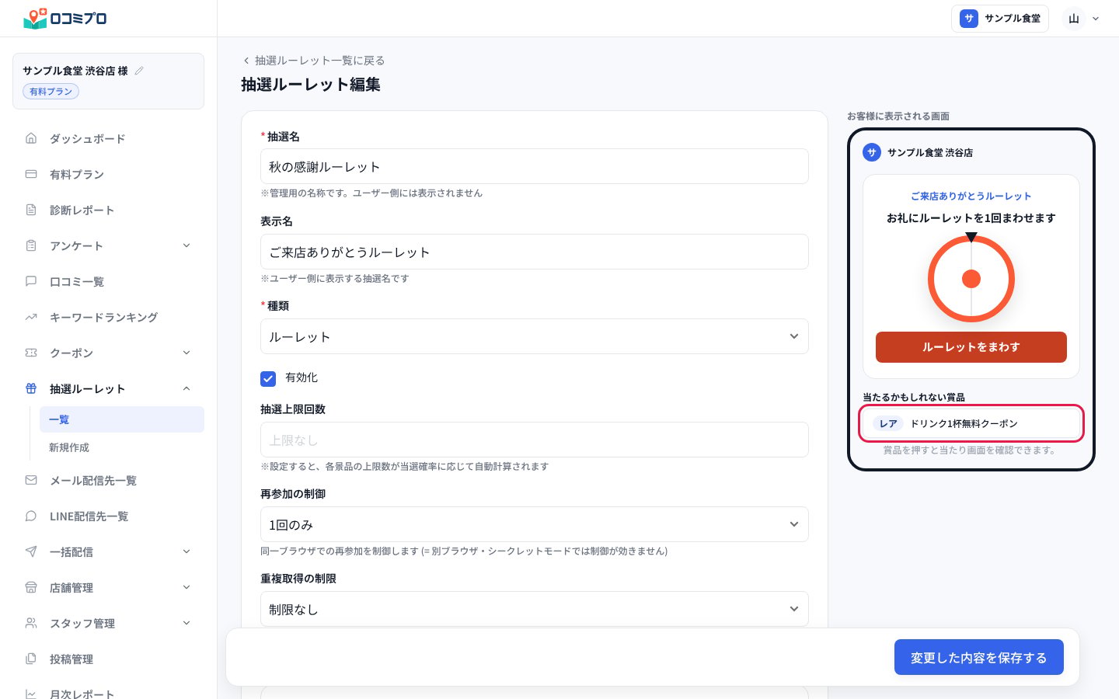Open the スタッフ管理 menu label

pos(82,624)
